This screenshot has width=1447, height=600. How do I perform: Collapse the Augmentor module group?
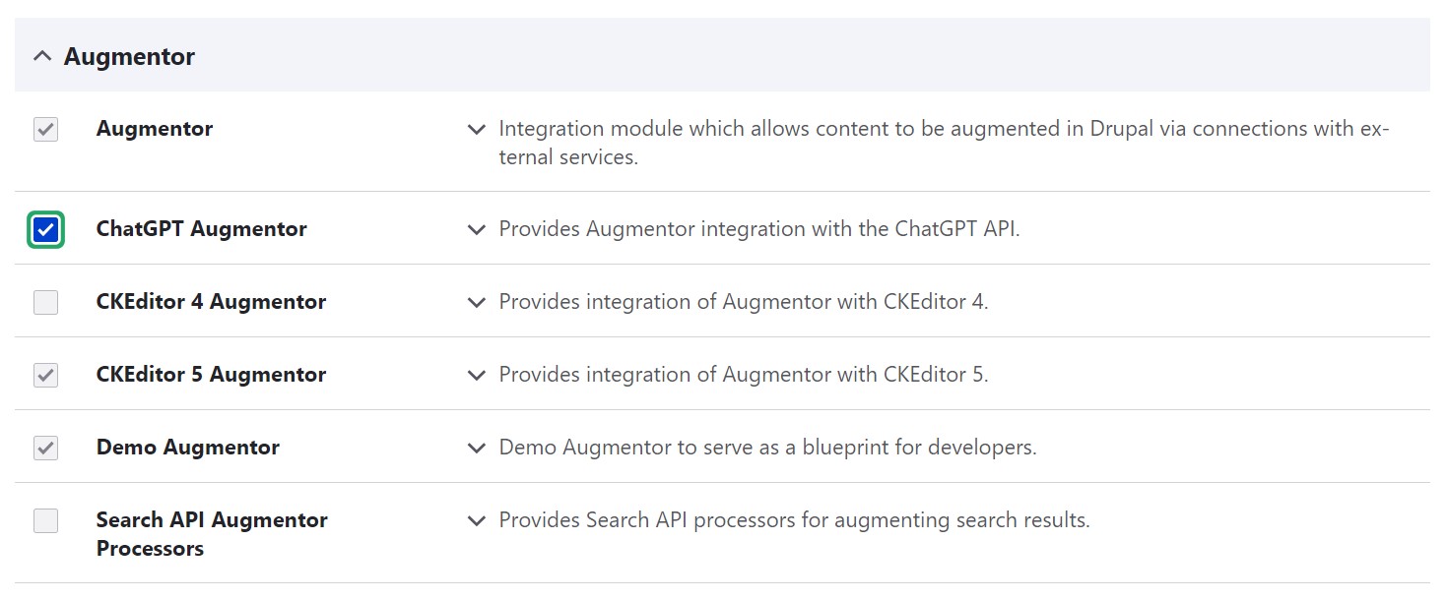41,57
